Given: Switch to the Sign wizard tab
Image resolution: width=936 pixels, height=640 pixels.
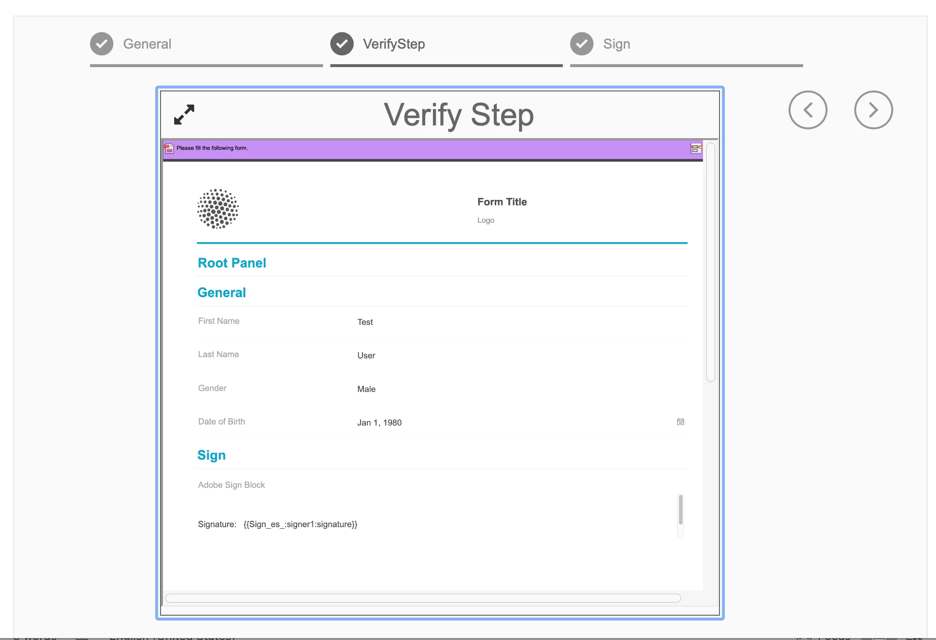Looking at the screenshot, I should click(x=616, y=44).
